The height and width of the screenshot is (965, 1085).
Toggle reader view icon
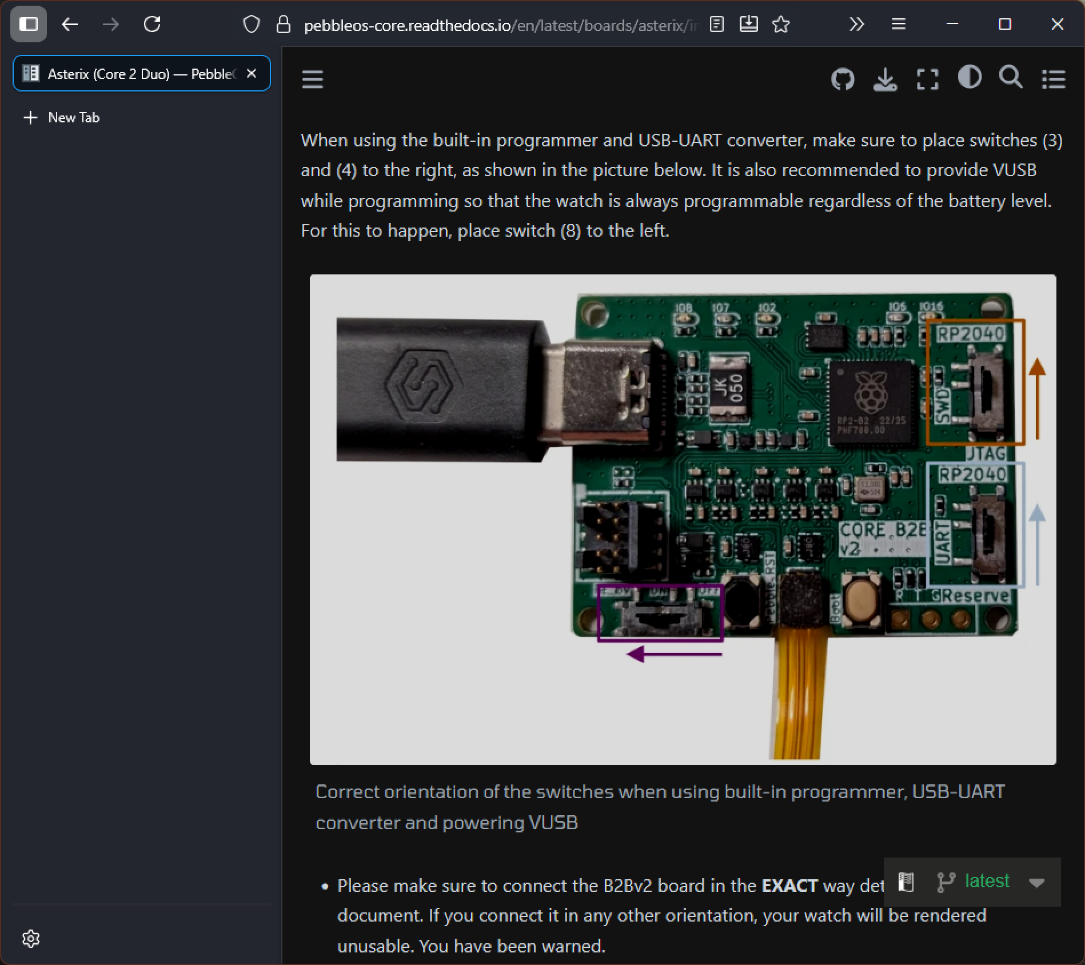tap(717, 24)
